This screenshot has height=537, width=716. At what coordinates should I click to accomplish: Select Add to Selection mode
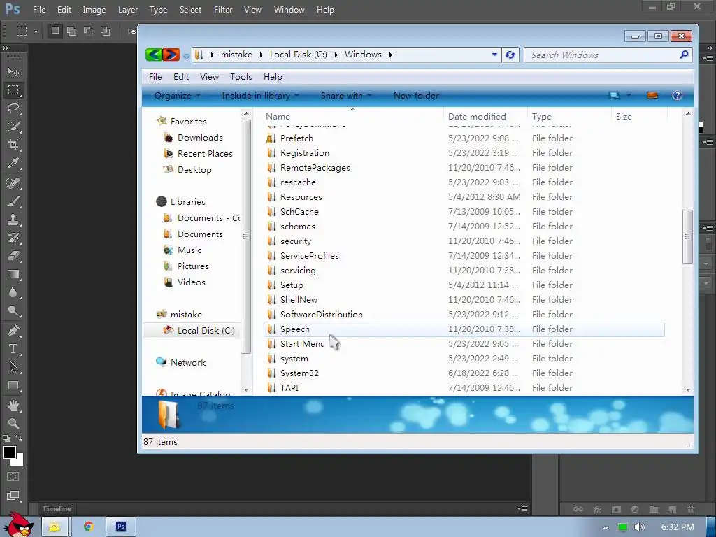(72, 31)
